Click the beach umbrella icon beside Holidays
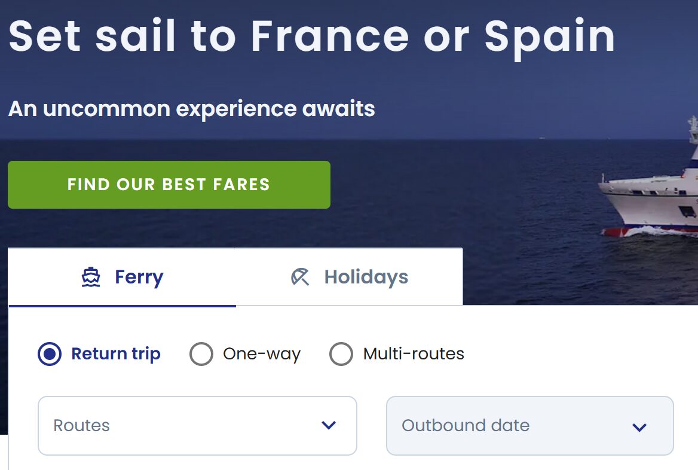Image resolution: width=698 pixels, height=470 pixels. click(300, 277)
